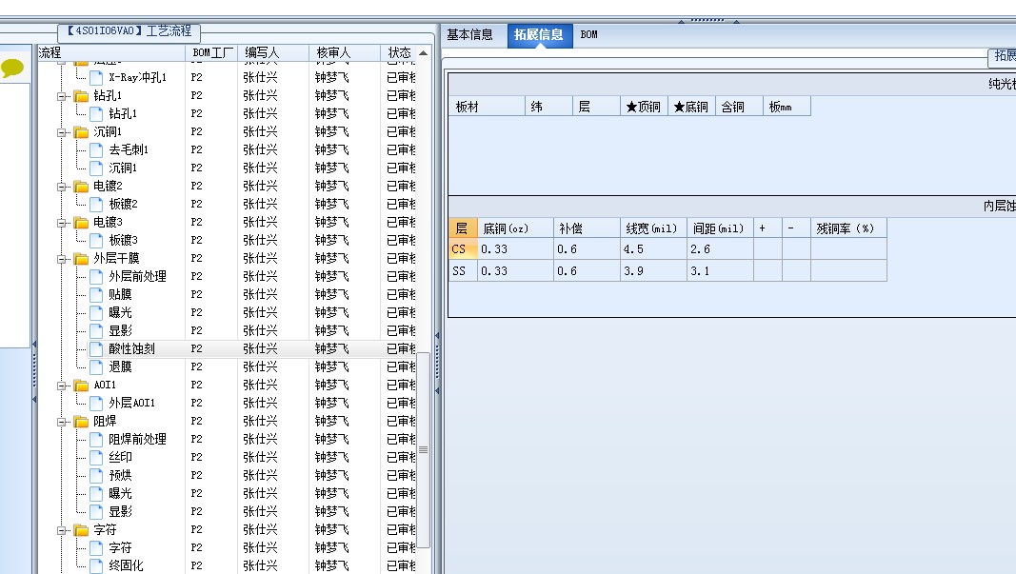Select the 【4S01I06VA0】工艺流程 tab
1016x574 pixels.
[x=129, y=31]
